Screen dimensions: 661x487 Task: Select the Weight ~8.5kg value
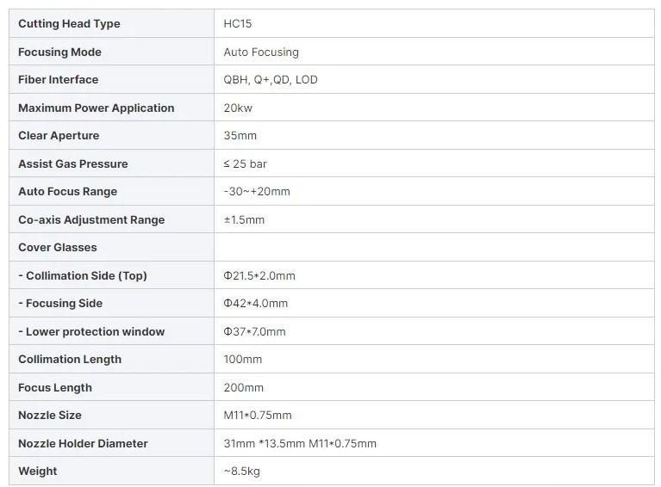(x=241, y=471)
